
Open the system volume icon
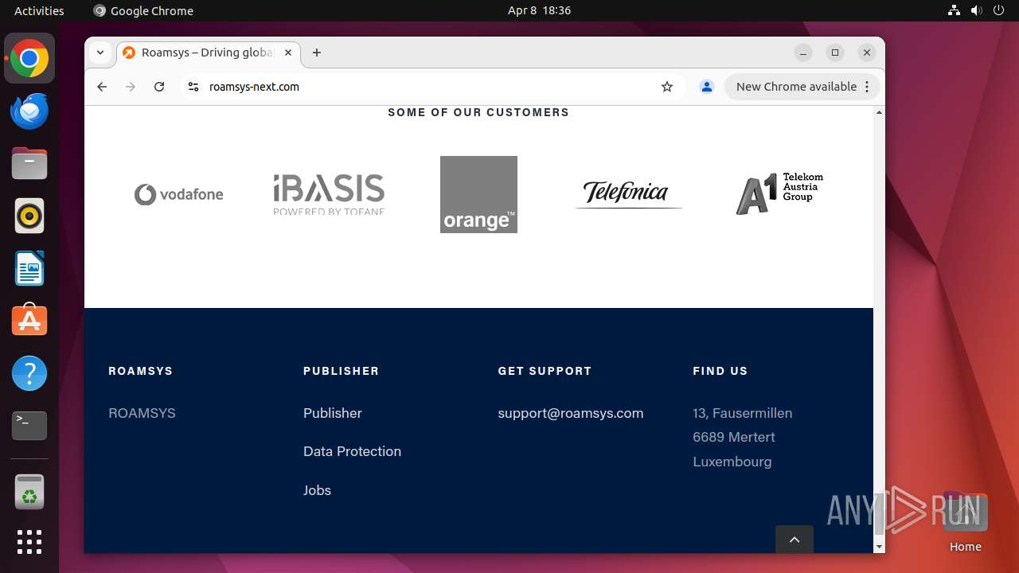click(977, 10)
